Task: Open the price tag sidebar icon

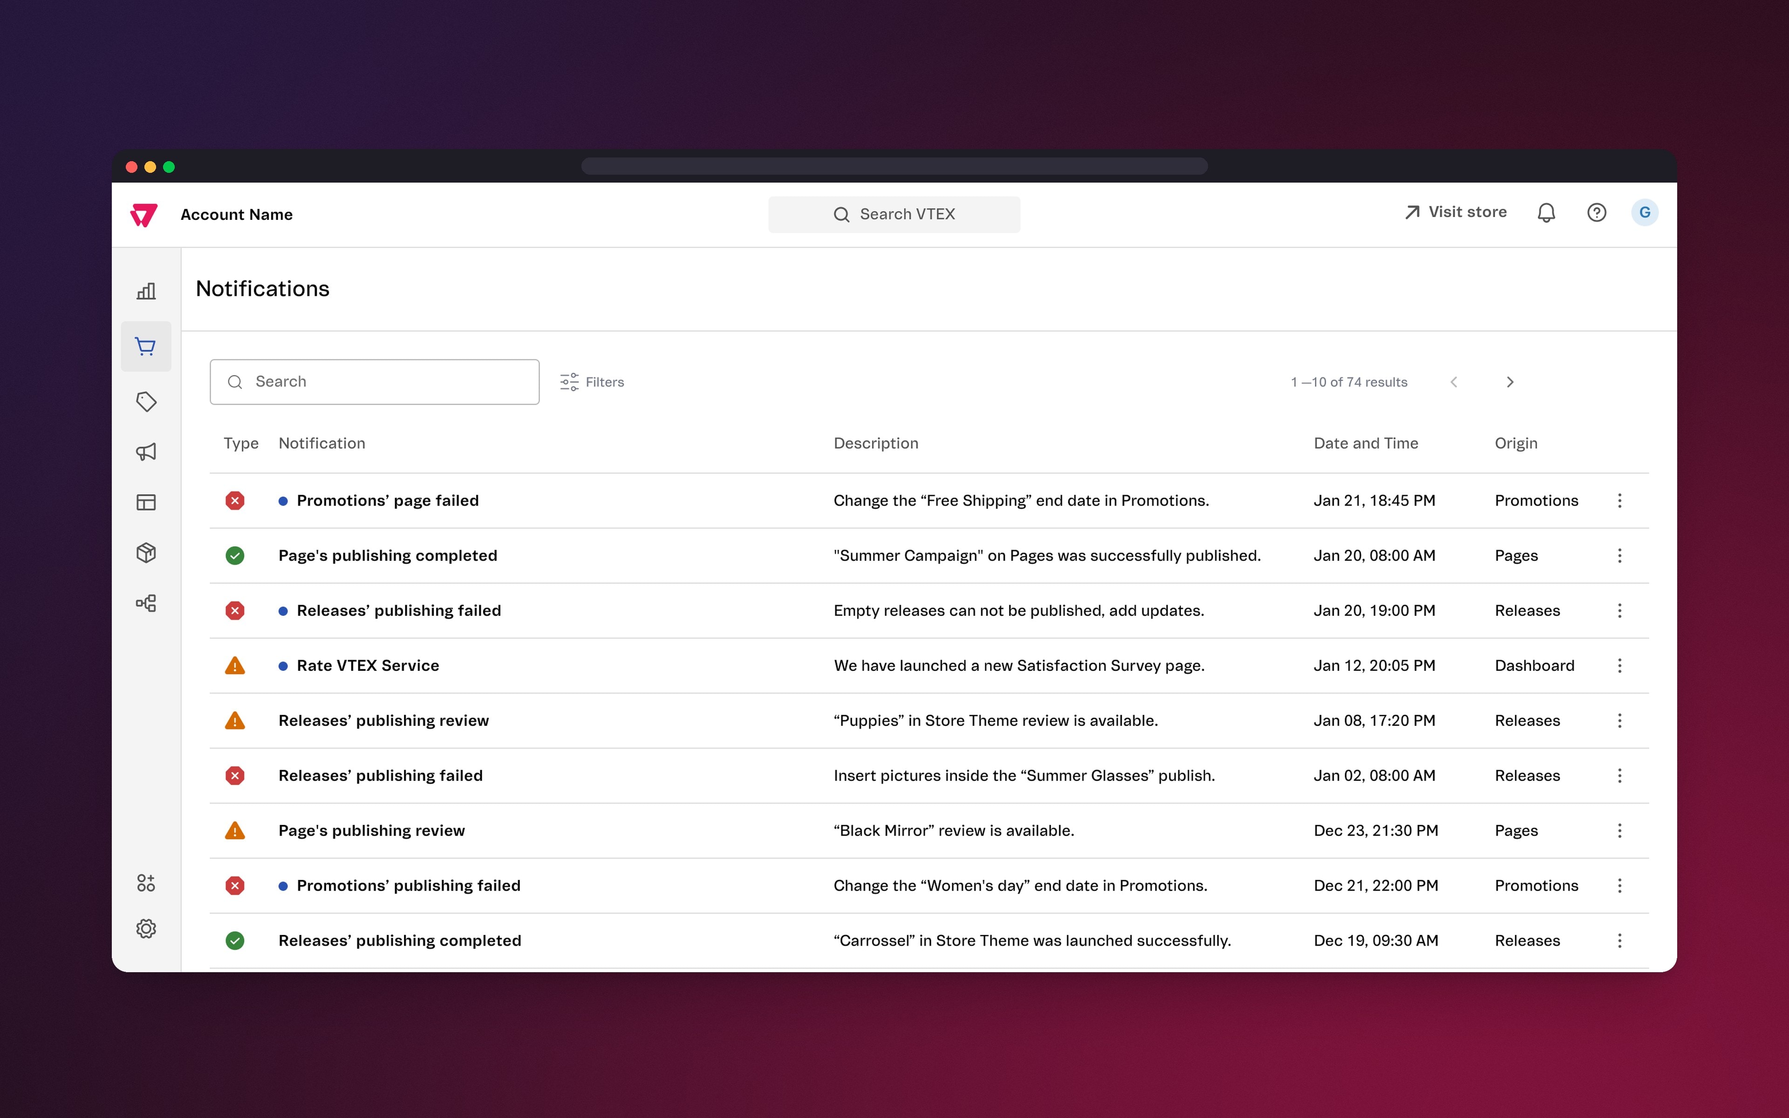Action: tap(146, 402)
